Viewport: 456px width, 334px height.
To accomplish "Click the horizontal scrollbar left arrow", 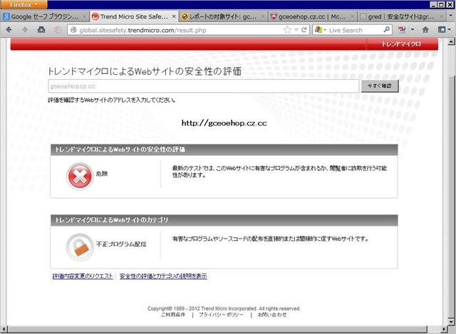I will click(4, 329).
